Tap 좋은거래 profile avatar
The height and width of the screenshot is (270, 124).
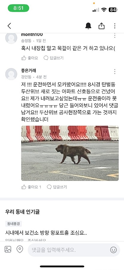tap(11, 74)
